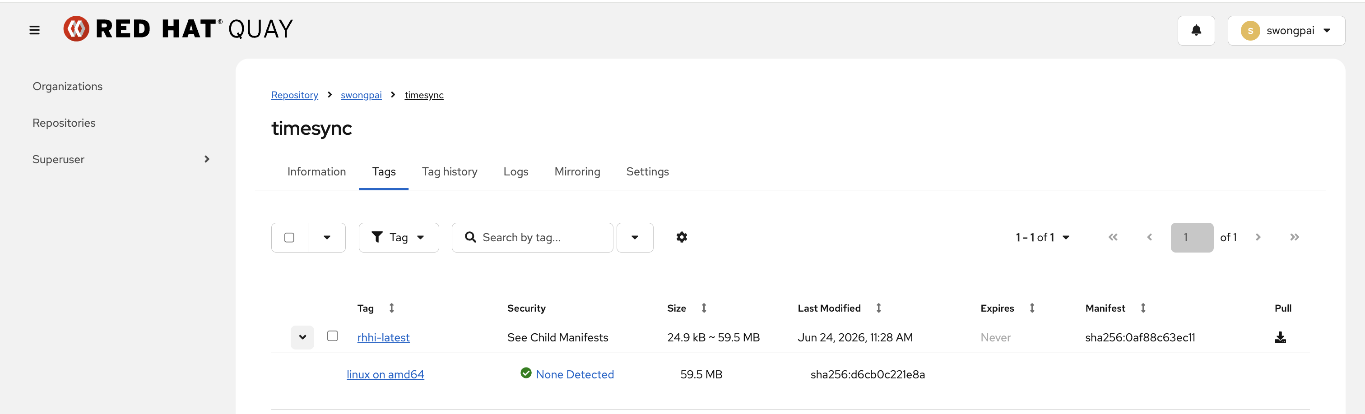Click the Pull column header
Viewport: 1365px width, 414px height.
(1282, 308)
